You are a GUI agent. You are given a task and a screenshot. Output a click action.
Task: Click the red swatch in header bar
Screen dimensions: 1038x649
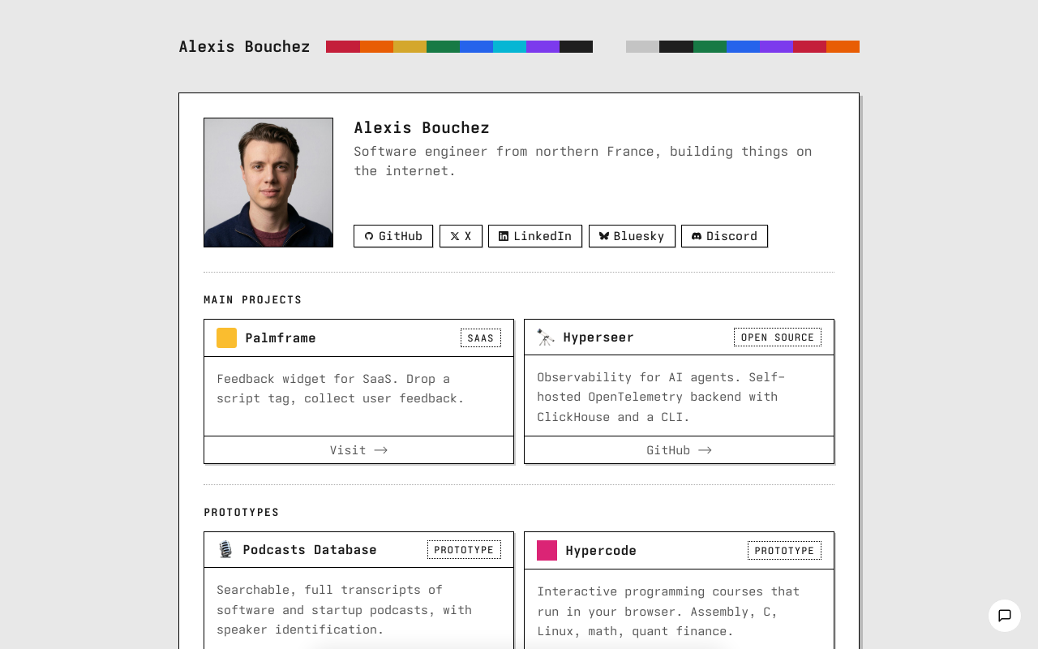[343, 47]
